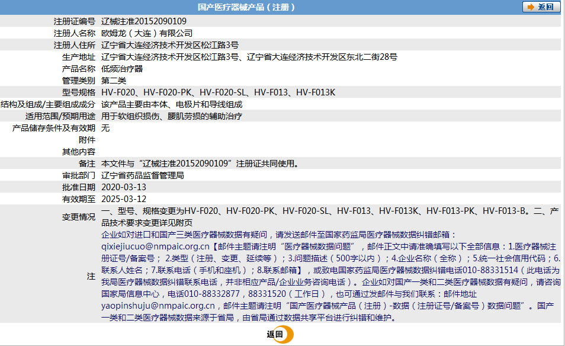Viewport: 565px width, 346px height.
Task: Click the label 注 beside the blue notice
Action: coord(91,277)
